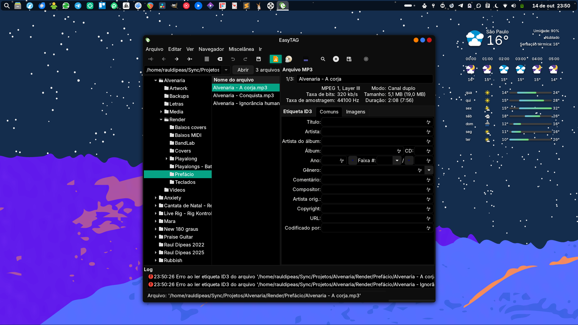Toggle the show log panel icon
Screen dimensions: 578x325
(x=306, y=59)
